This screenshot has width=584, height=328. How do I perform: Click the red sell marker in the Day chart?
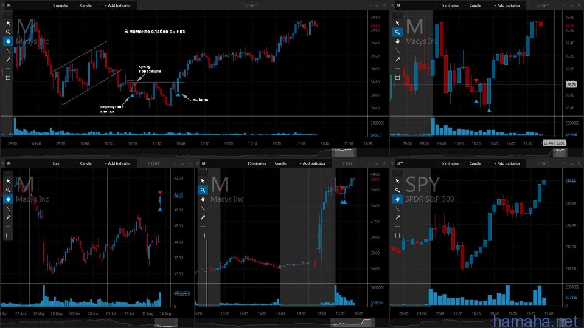point(160,193)
